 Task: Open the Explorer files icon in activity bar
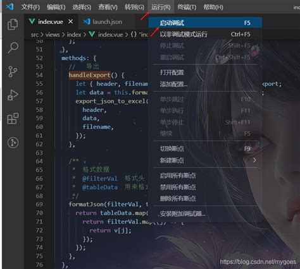13,24
